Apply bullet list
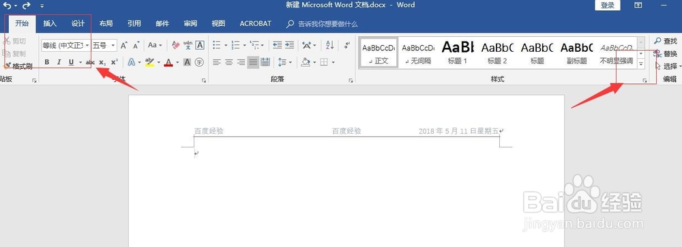Image resolution: width=682 pixels, height=247 pixels. 217,45
